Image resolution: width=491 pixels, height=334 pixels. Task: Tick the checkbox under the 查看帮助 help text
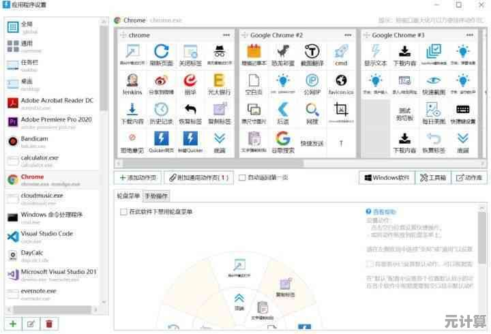370,264
